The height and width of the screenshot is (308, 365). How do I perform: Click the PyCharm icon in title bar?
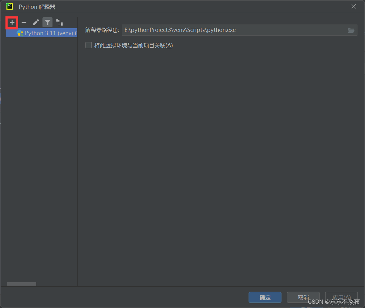click(10, 6)
